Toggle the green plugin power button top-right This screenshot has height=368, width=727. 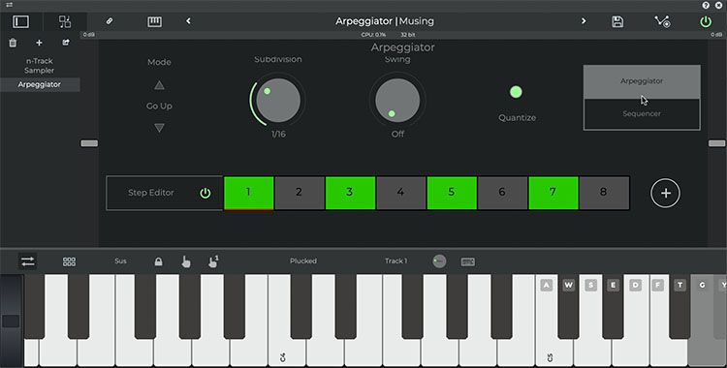click(706, 21)
